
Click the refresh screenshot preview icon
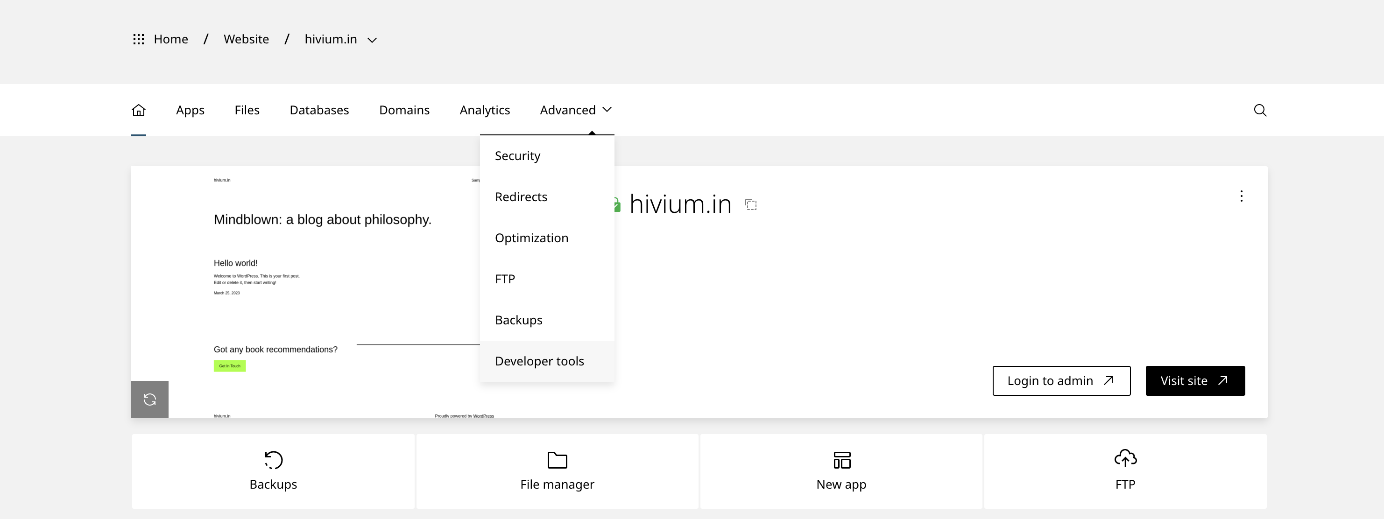coord(150,399)
